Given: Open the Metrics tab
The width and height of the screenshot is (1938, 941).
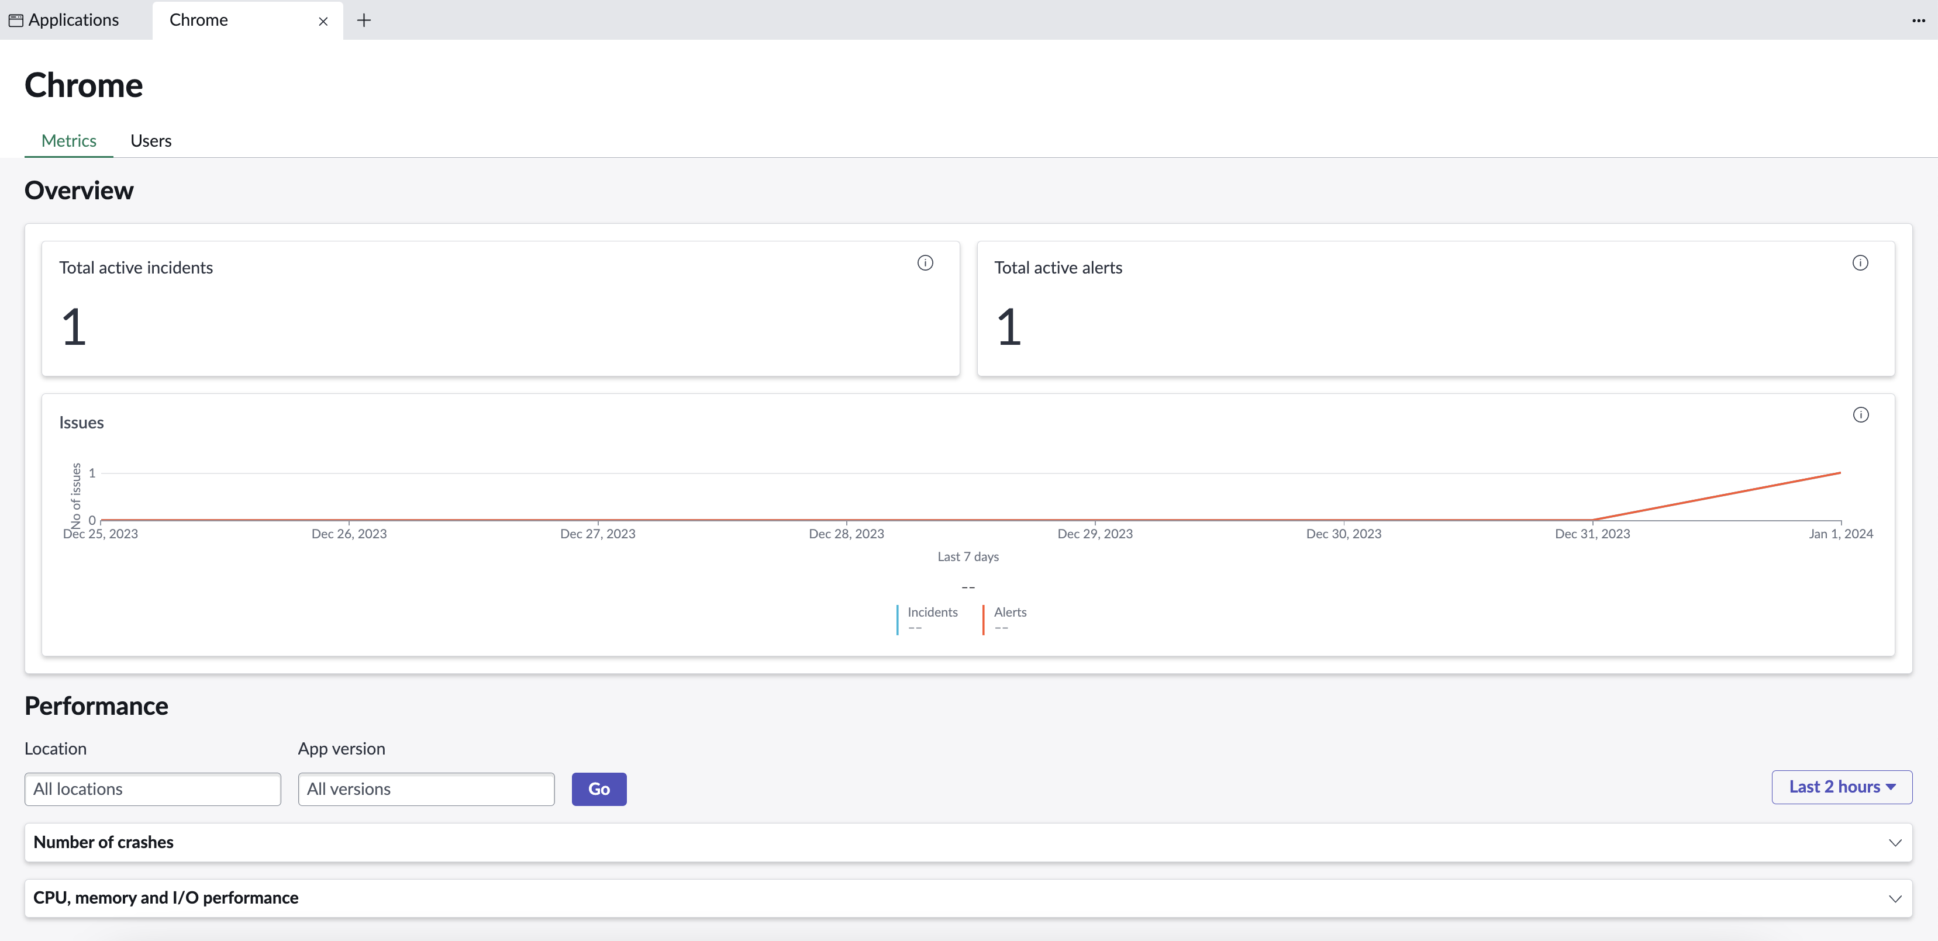Looking at the screenshot, I should click(x=68, y=141).
